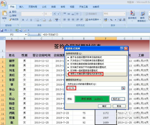Open the number group dialog launcher
The height and width of the screenshot is (125, 150).
125,25
